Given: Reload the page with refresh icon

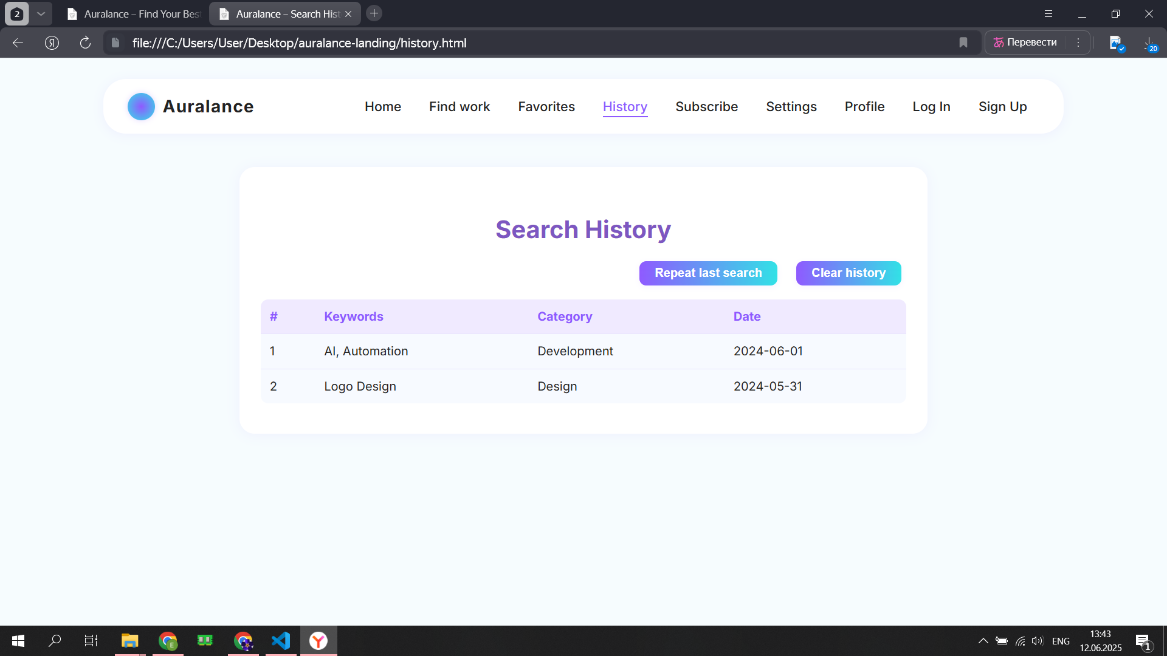Looking at the screenshot, I should 85,43.
